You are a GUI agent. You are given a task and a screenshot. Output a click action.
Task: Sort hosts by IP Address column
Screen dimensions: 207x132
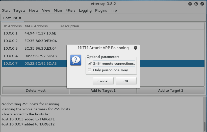pos(13,26)
